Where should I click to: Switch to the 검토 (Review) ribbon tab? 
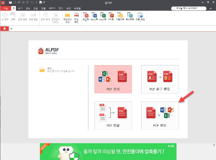tap(28, 8)
